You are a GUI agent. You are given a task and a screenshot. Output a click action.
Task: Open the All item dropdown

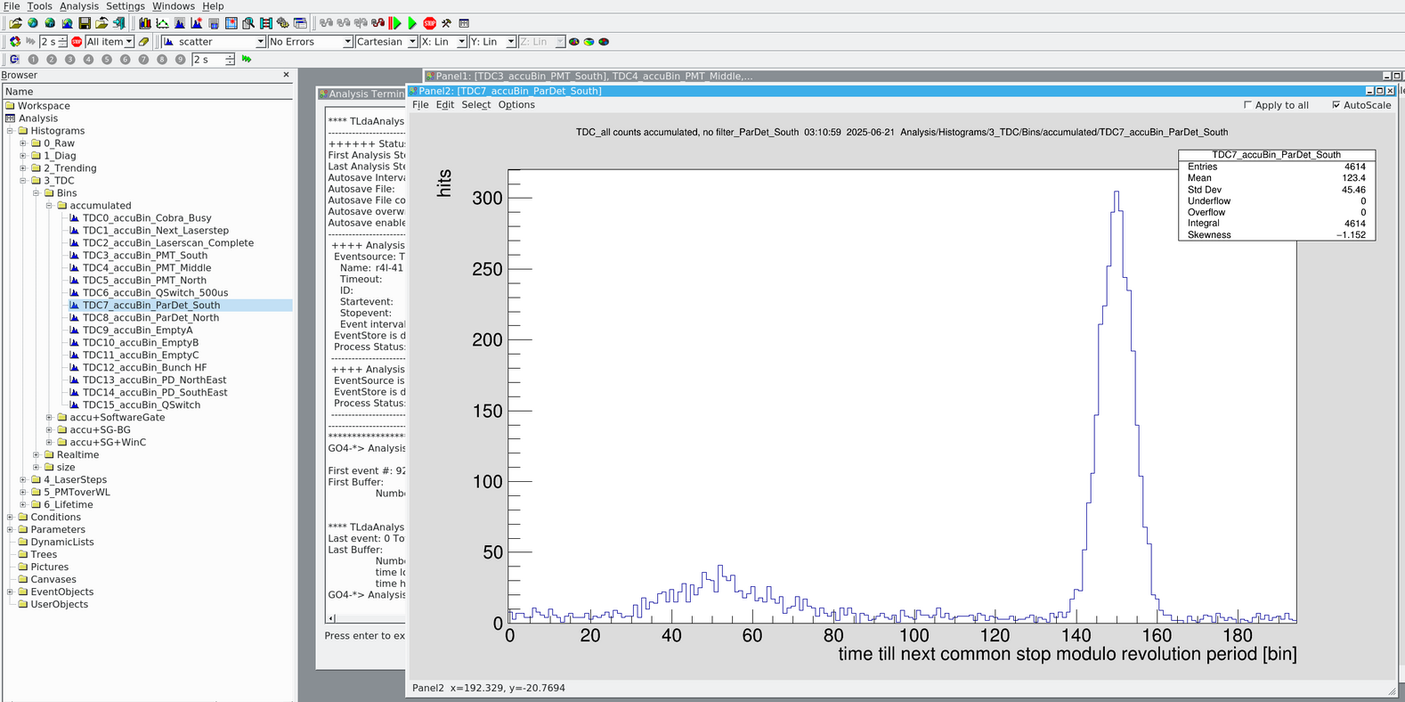110,42
